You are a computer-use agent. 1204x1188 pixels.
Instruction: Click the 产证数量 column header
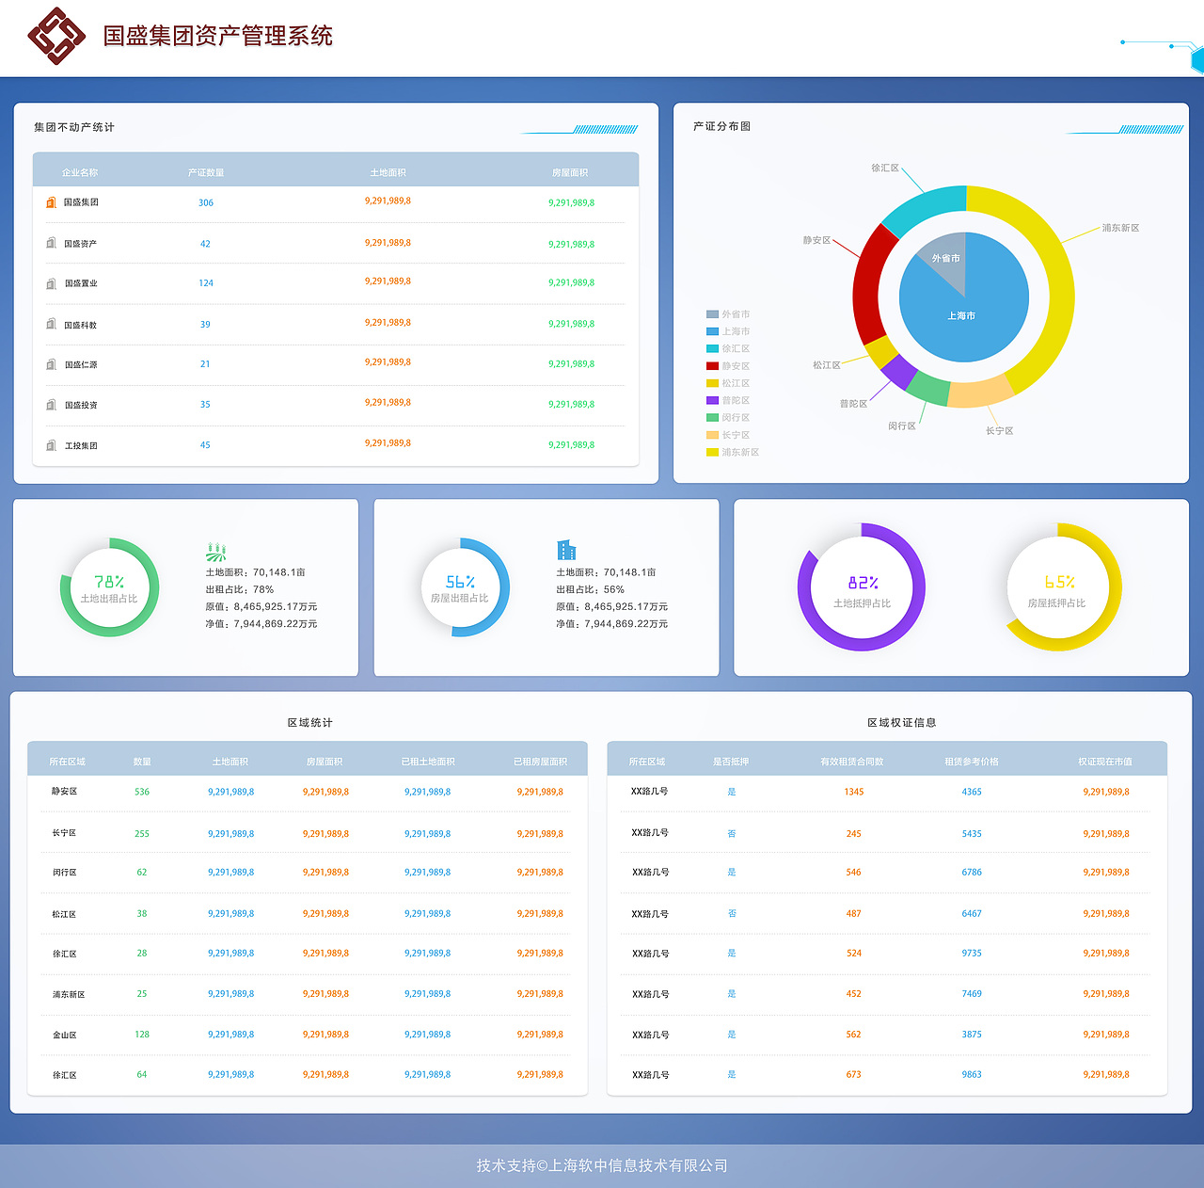(206, 172)
